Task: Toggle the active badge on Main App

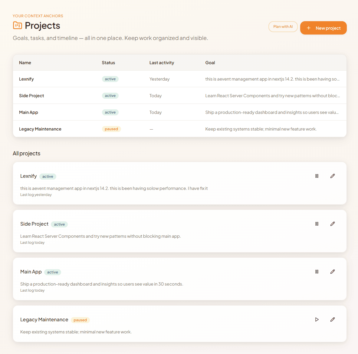Action: 52,272
